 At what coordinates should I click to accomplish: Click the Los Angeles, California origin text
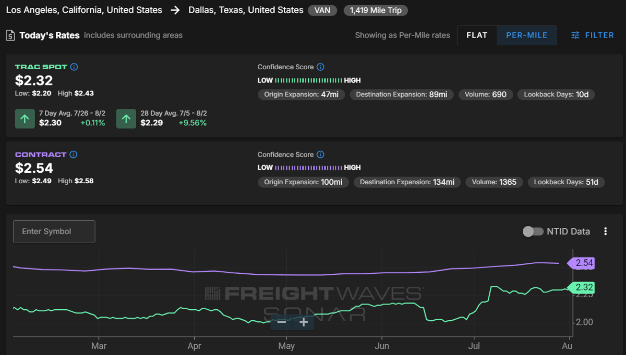pos(84,10)
